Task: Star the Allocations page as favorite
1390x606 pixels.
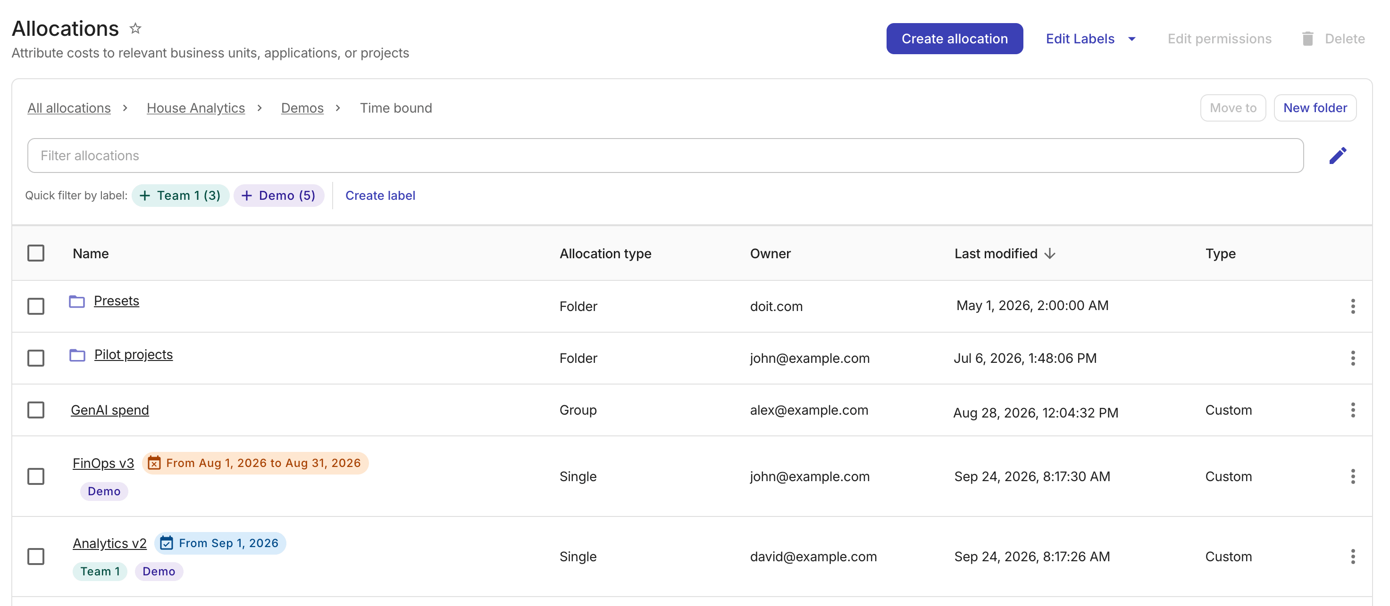Action: click(x=135, y=28)
